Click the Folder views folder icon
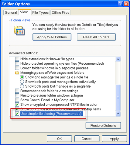This screenshot has height=145, width=130. (19, 31)
